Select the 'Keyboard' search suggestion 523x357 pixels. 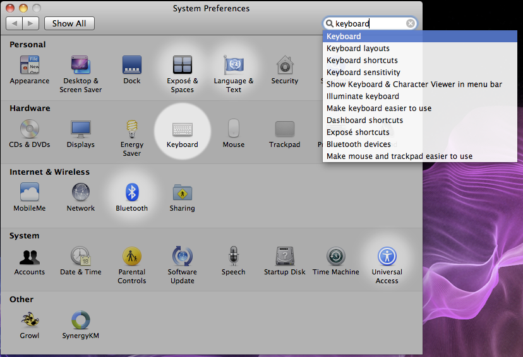tap(420, 37)
